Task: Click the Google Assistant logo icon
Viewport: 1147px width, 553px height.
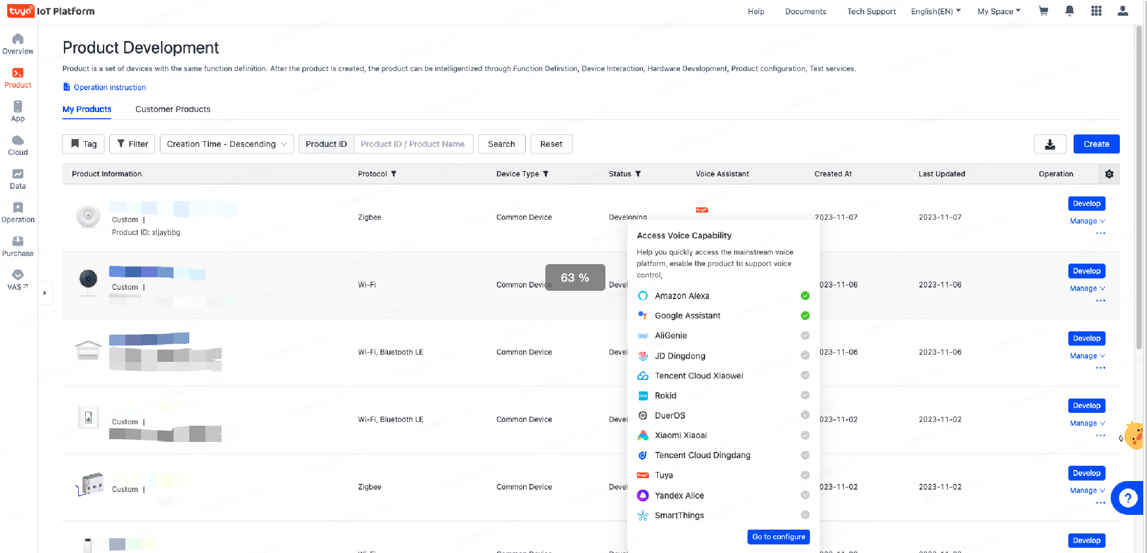Action: [x=643, y=316]
